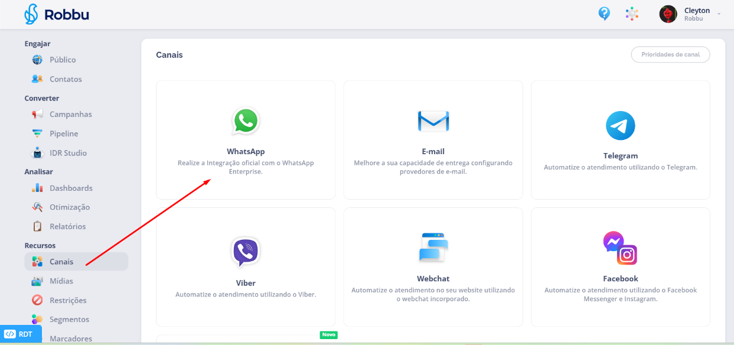Viewport: 734px width, 345px height.
Task: Open the help question mark icon
Action: 604,14
